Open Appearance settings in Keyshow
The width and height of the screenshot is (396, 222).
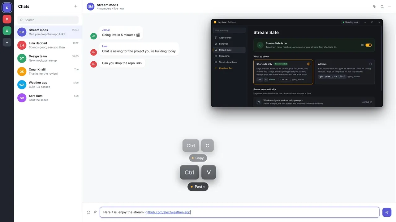tap(229, 38)
